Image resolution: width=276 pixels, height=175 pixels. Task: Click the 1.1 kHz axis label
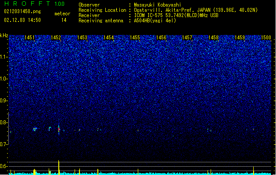(x=4, y=57)
